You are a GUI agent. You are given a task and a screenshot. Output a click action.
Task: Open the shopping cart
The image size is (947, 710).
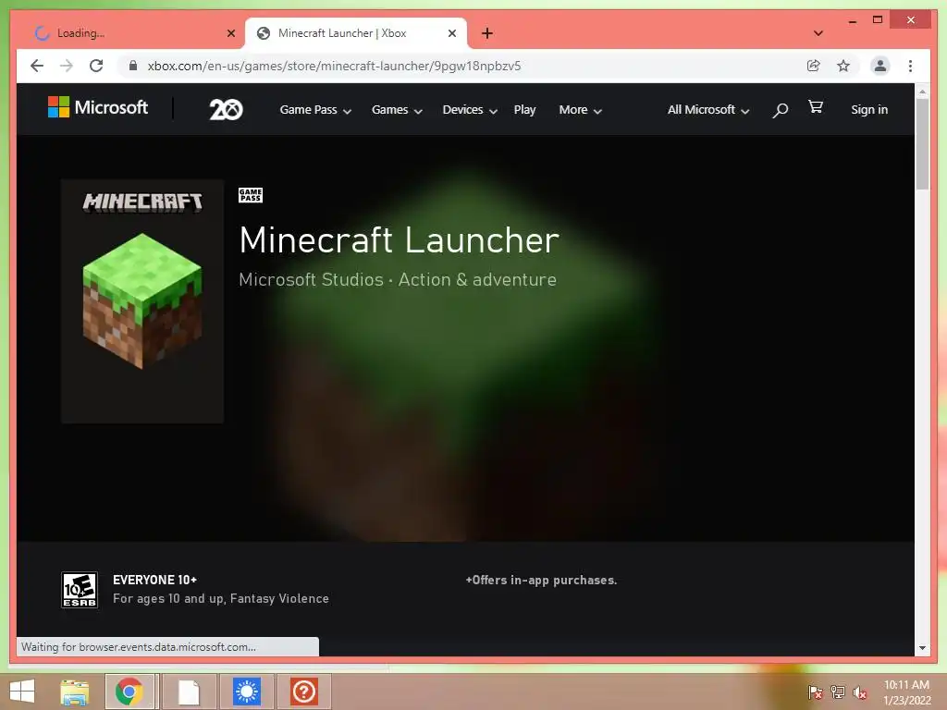[816, 107]
